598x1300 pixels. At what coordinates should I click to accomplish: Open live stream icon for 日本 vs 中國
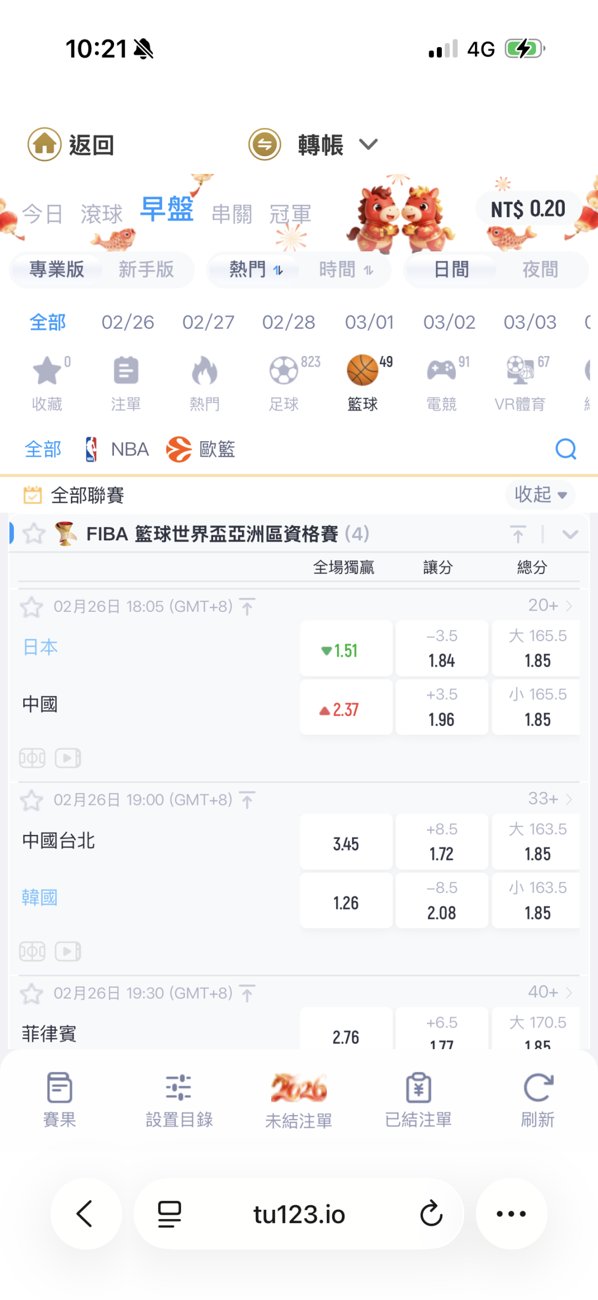pos(68,758)
